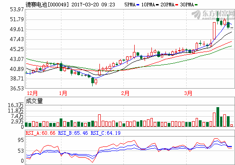Image resolution: width=235 pixels, height=165 pixels.
Task: Click the 20PMA legend label
Action: (x=167, y=5)
